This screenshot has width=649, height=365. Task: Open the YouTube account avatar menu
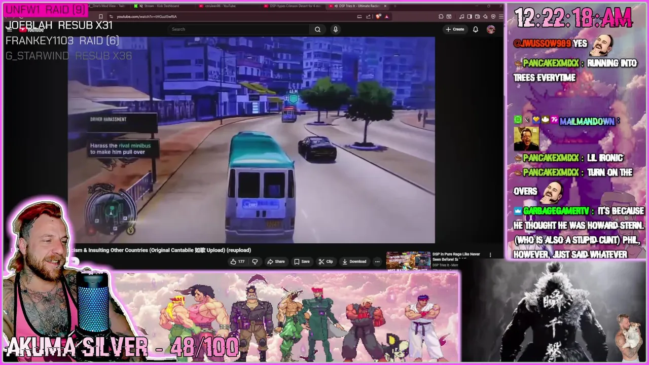pos(491,29)
